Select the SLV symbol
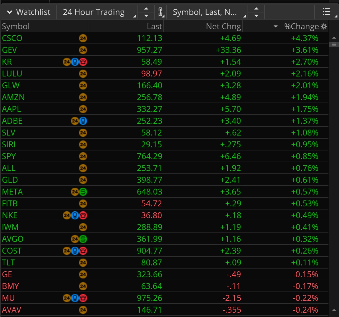 [x=9, y=133]
